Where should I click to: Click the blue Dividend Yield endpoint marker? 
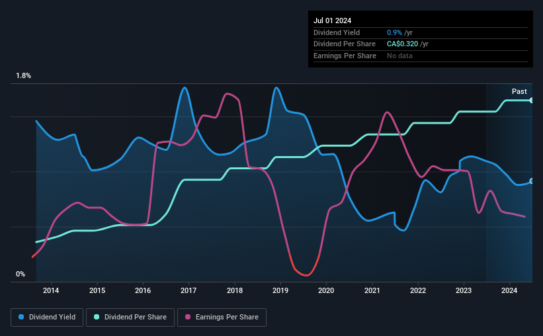(x=531, y=181)
